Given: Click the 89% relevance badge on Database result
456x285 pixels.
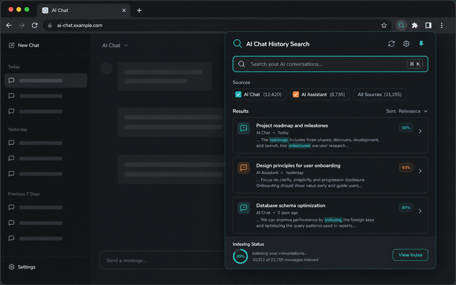Looking at the screenshot, I should pos(406,207).
